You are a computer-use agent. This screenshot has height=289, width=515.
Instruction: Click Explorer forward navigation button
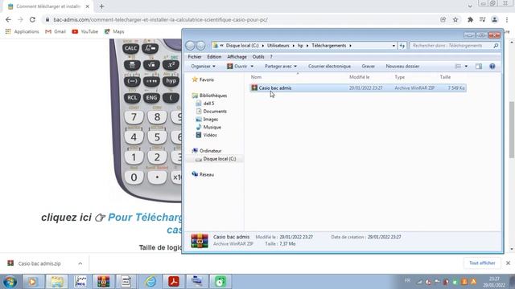coord(200,46)
